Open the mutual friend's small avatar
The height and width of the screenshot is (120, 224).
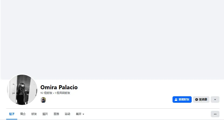[43, 100]
